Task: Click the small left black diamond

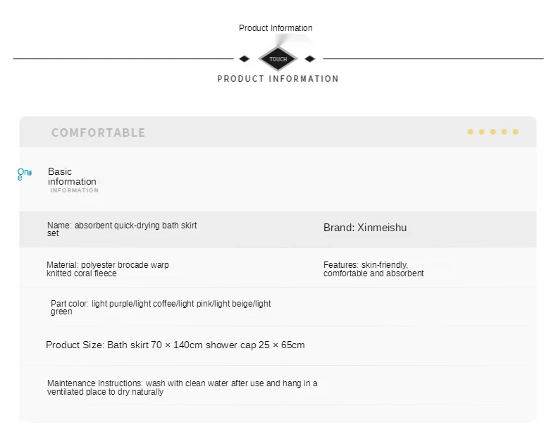Action: point(245,59)
